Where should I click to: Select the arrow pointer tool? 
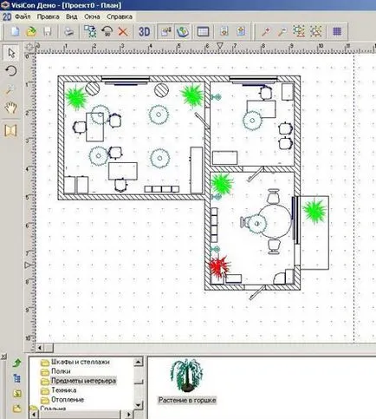(11, 53)
